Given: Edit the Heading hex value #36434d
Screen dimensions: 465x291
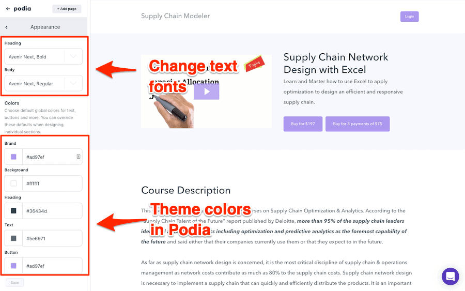Looking at the screenshot, I should [x=52, y=211].
